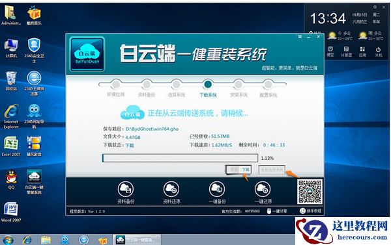Open the 资料还原 data restore tool
The width and height of the screenshot is (391, 245).
pos(171,192)
